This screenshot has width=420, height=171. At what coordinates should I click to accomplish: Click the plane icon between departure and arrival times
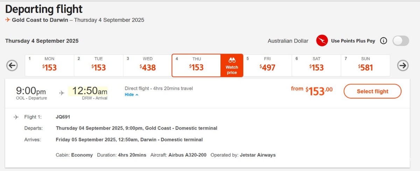coord(62,93)
